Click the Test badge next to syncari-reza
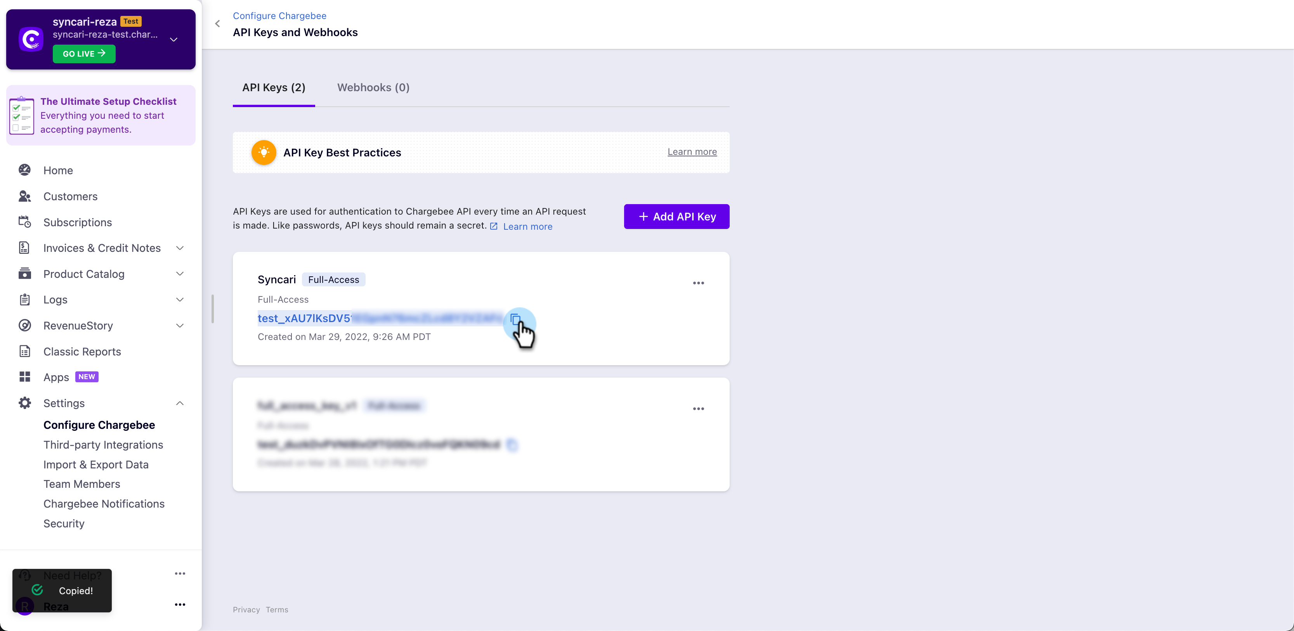The height and width of the screenshot is (631, 1294). pyautogui.click(x=131, y=21)
